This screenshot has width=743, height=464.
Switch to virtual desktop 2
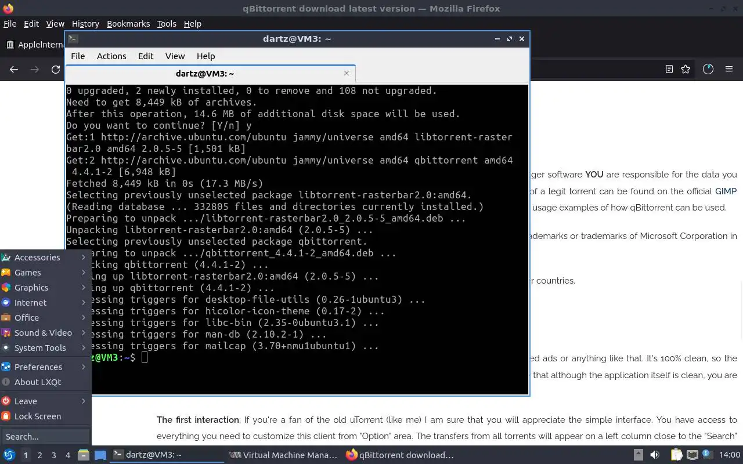click(39, 455)
